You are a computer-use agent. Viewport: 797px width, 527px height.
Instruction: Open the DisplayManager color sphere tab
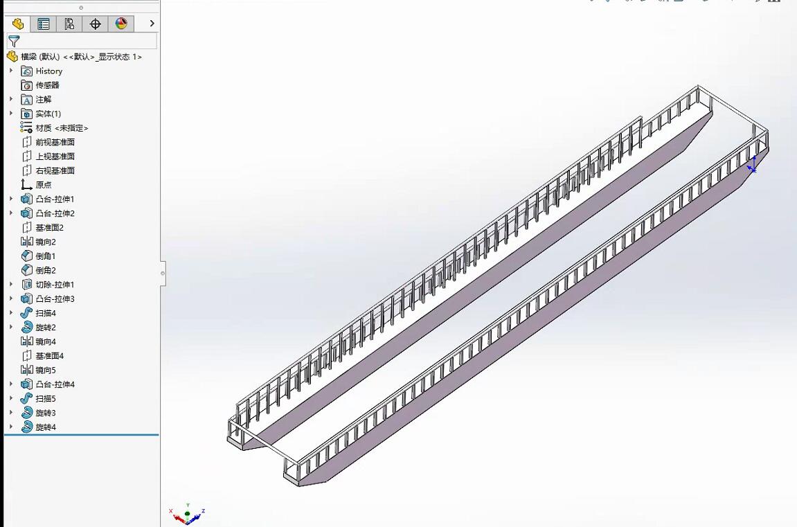tap(121, 24)
